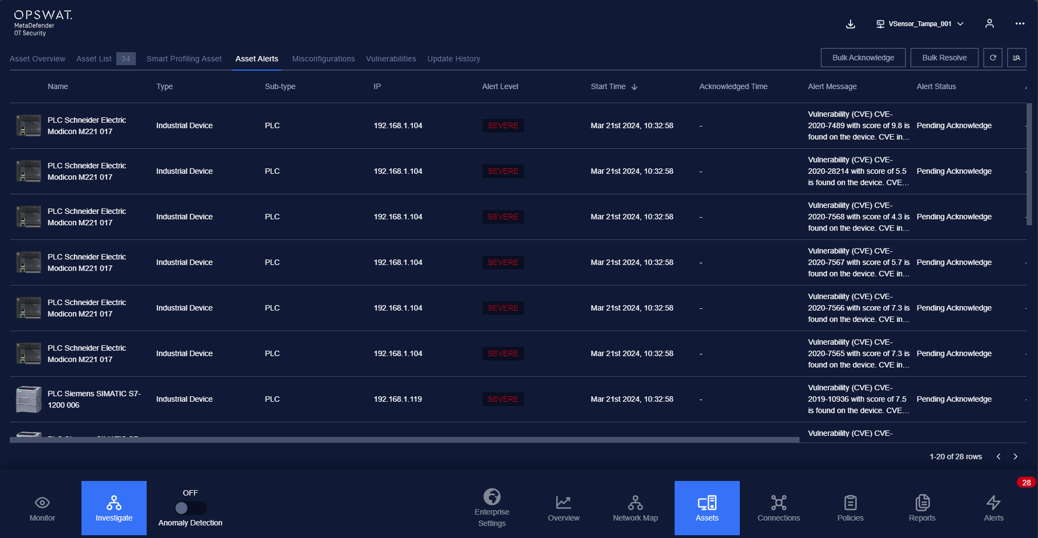
Task: Click the horizontal table scrollbar
Action: tap(404, 440)
